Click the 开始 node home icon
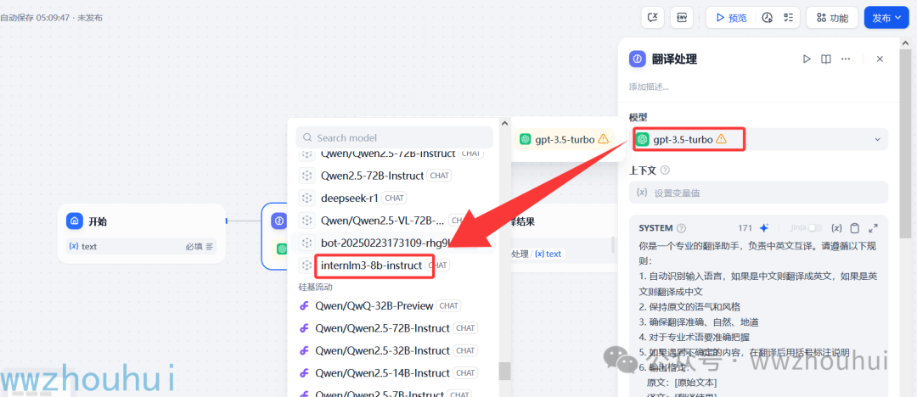The image size is (917, 397). click(x=74, y=221)
